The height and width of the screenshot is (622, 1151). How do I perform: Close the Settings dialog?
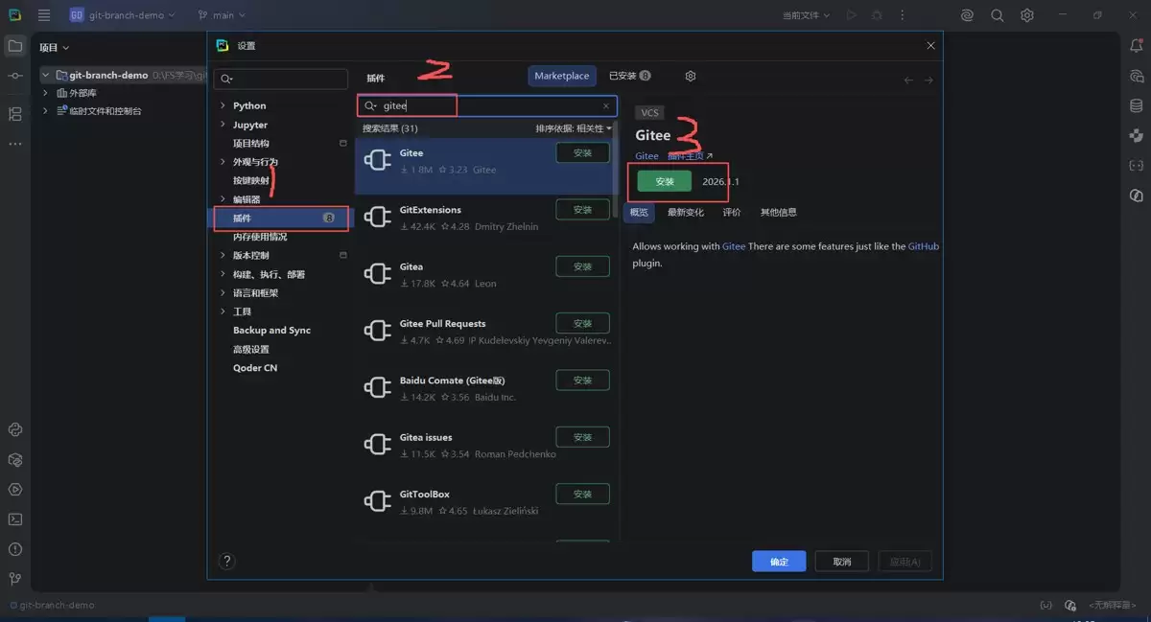930,45
